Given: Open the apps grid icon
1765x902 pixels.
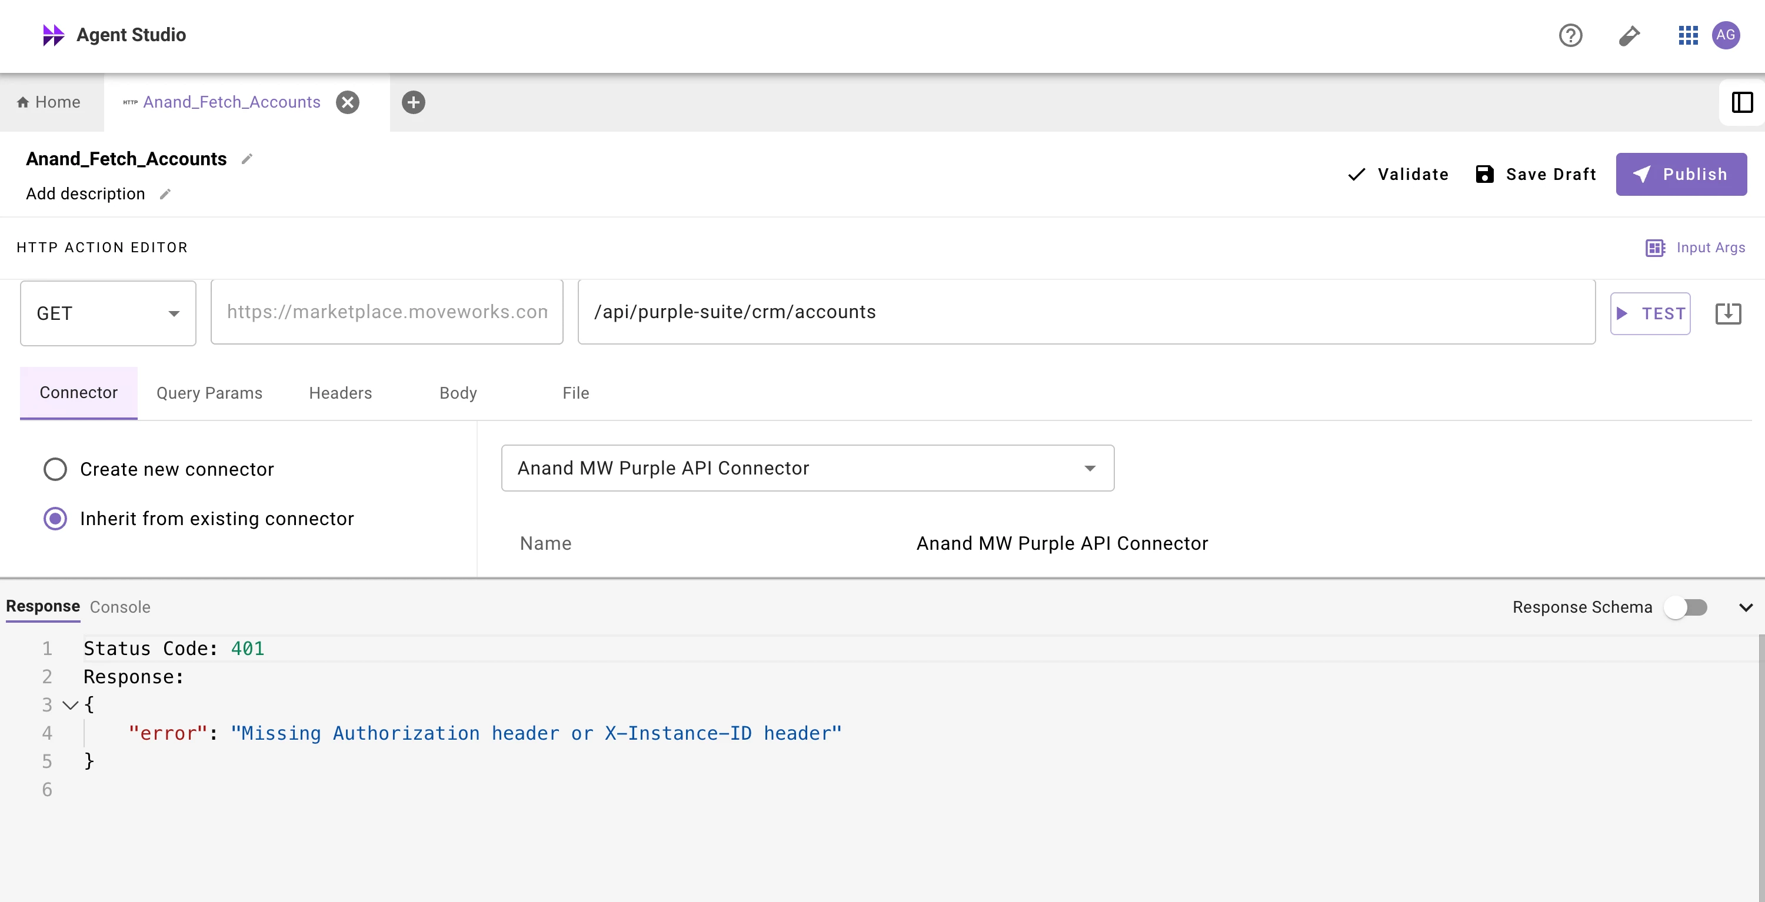Looking at the screenshot, I should point(1687,35).
